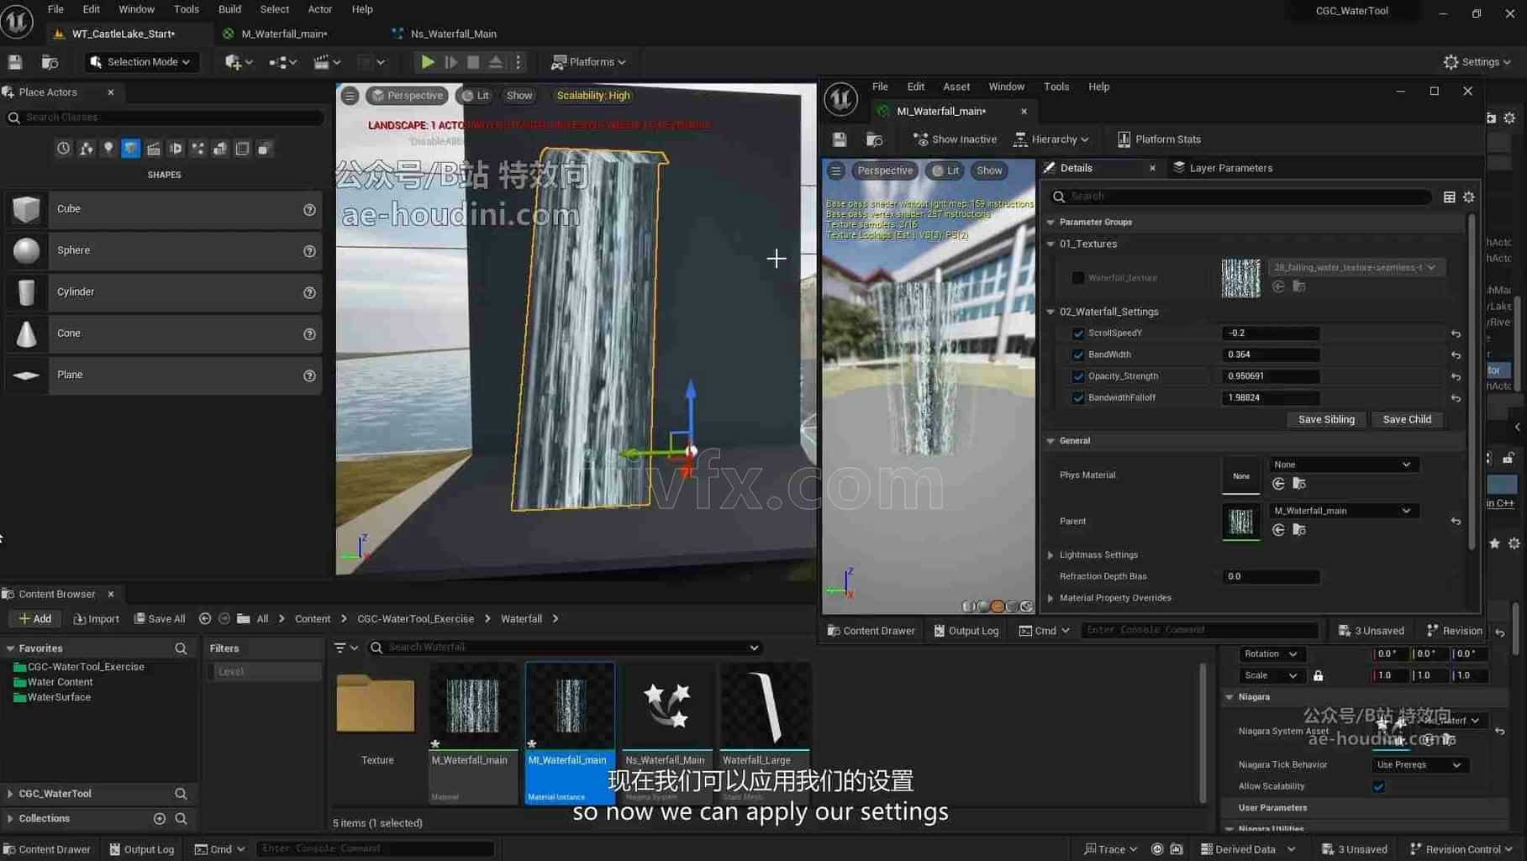Open Details panel settings gear icon
The width and height of the screenshot is (1527, 861).
click(x=1468, y=197)
